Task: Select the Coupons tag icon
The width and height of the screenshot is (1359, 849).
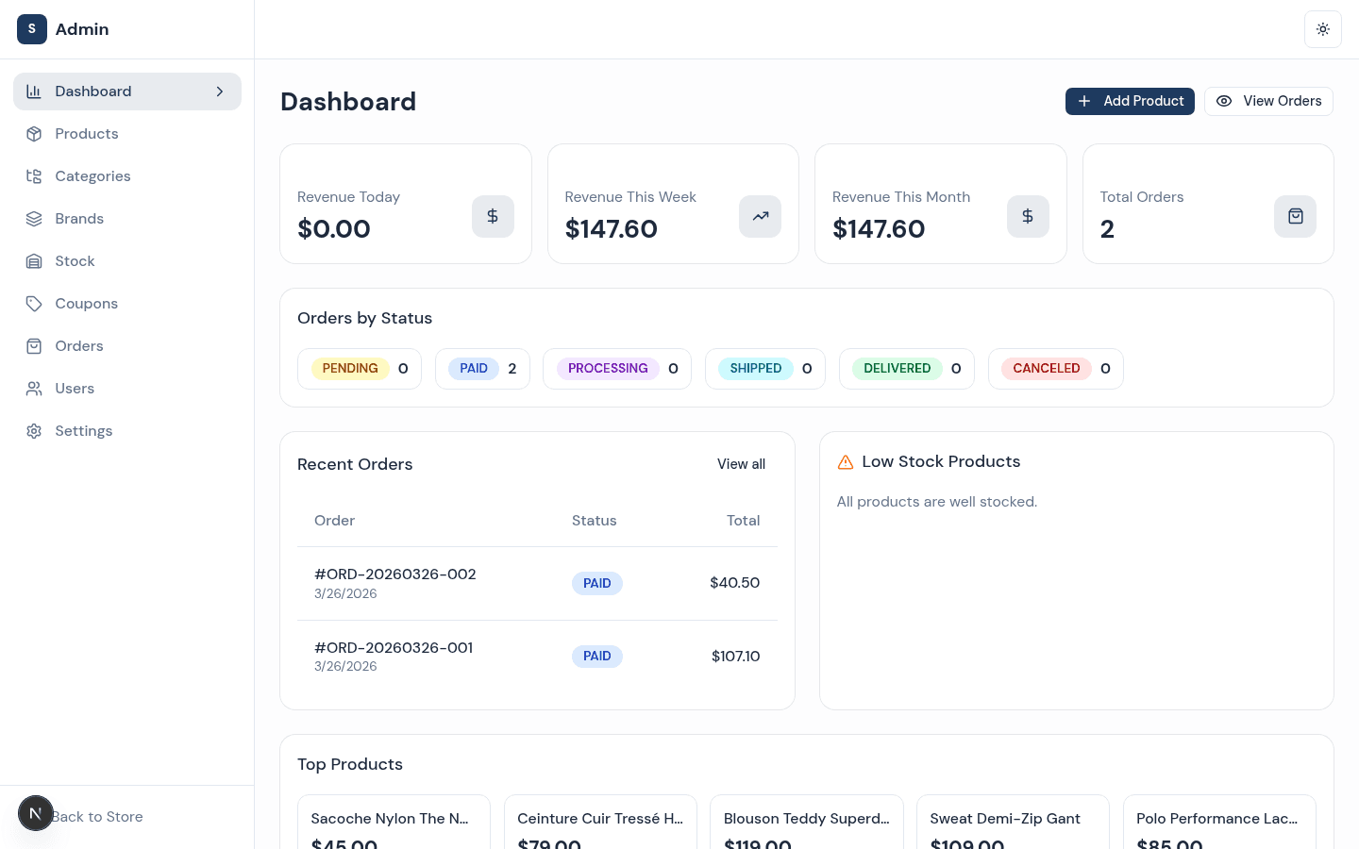Action: 34,304
